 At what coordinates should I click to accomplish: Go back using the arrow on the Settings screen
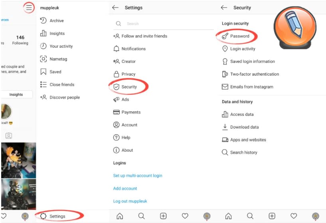(x=115, y=8)
